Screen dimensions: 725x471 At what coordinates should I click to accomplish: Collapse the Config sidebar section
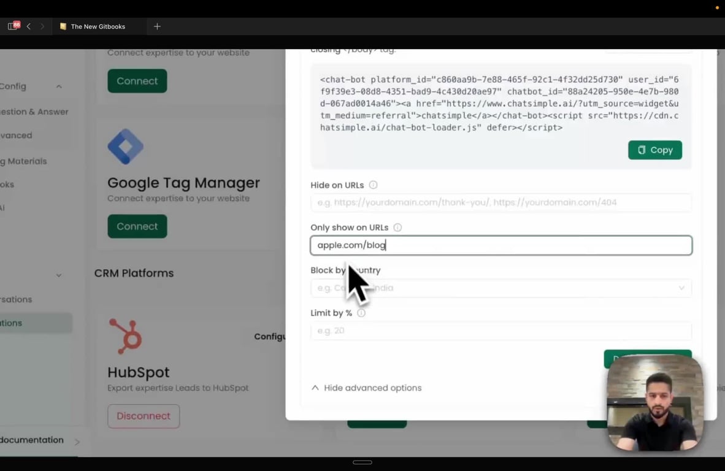(59, 86)
